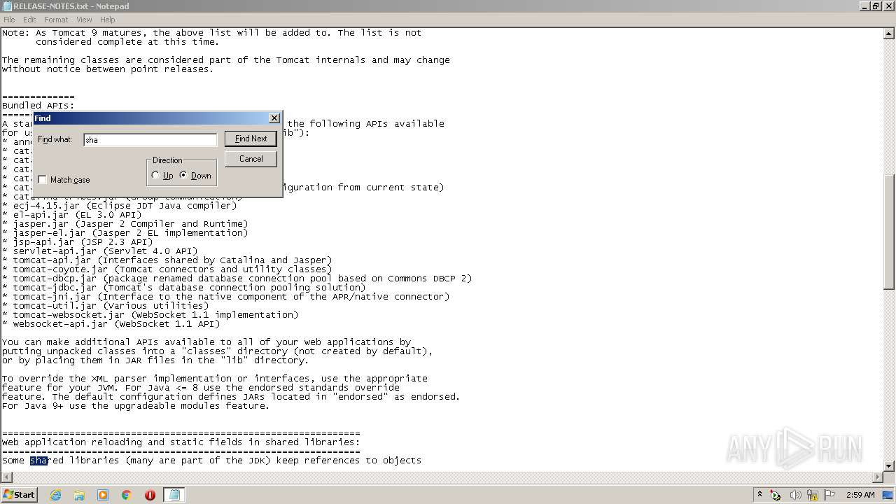Open the Start menu
Viewport: 896px width, 504px height.
pos(19,494)
